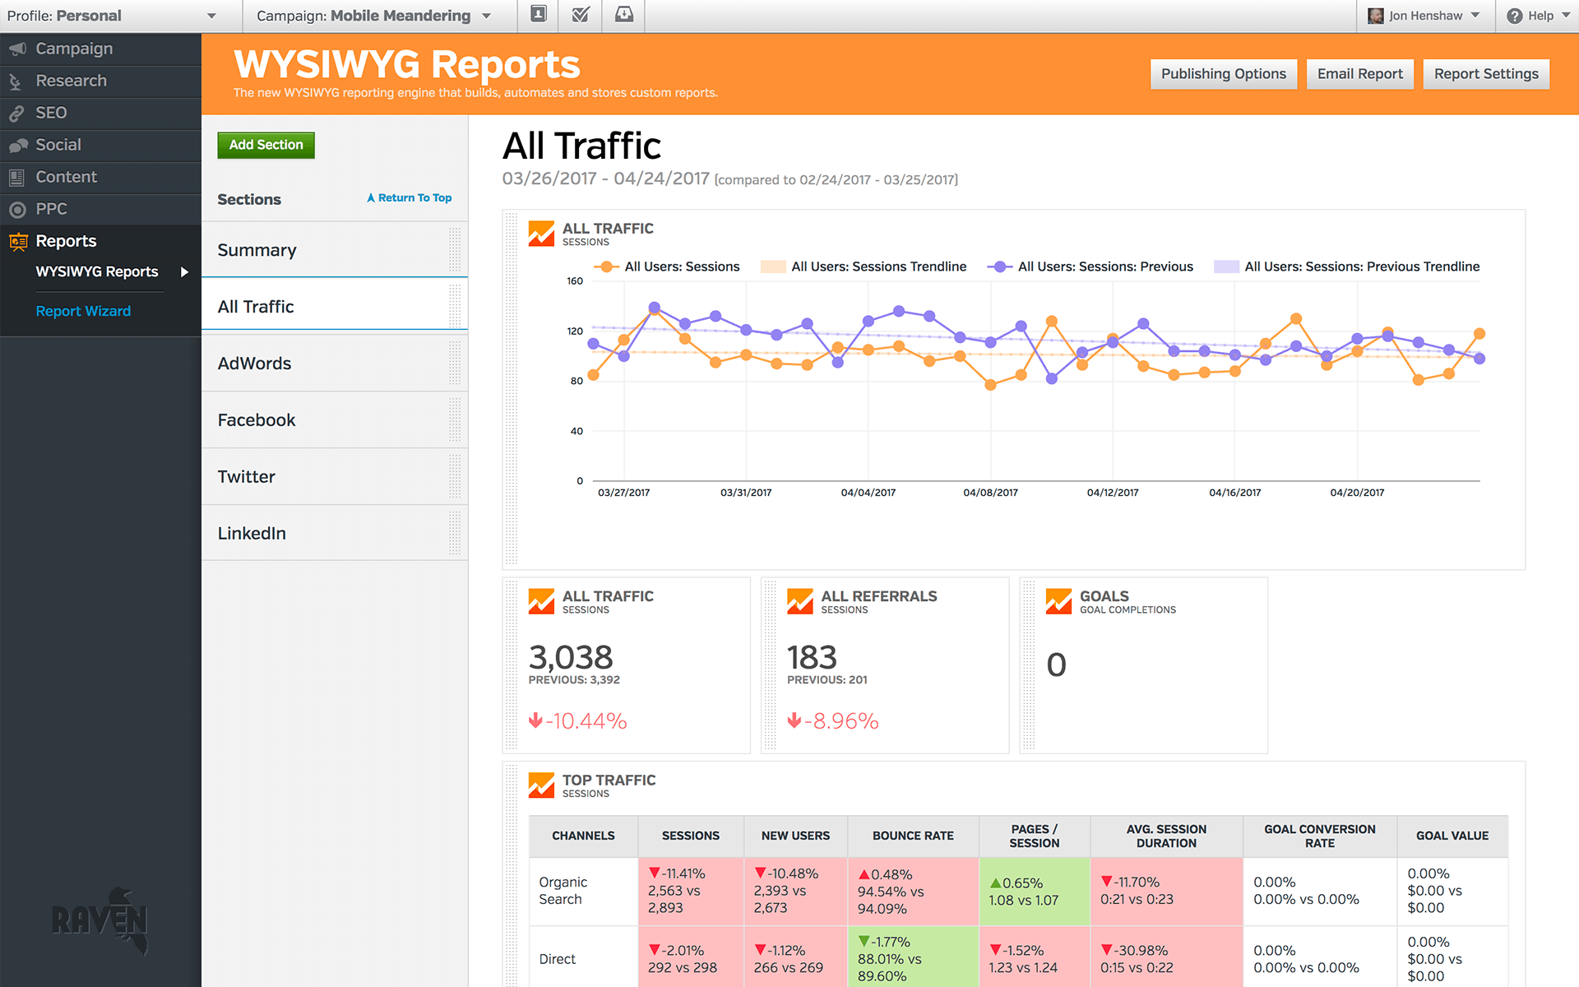The height and width of the screenshot is (987, 1579).
Task: Click the Add Section button
Action: (x=266, y=145)
